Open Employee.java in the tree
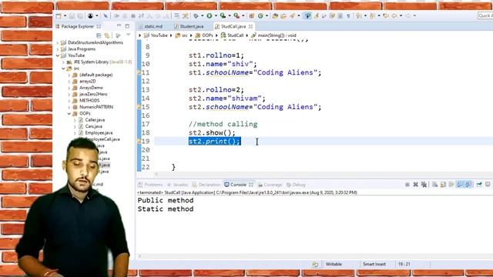 pos(99,133)
